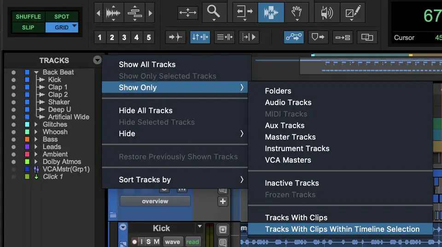The height and width of the screenshot is (247, 442).
Task: Expand the Leads folder
Action: [36, 146]
